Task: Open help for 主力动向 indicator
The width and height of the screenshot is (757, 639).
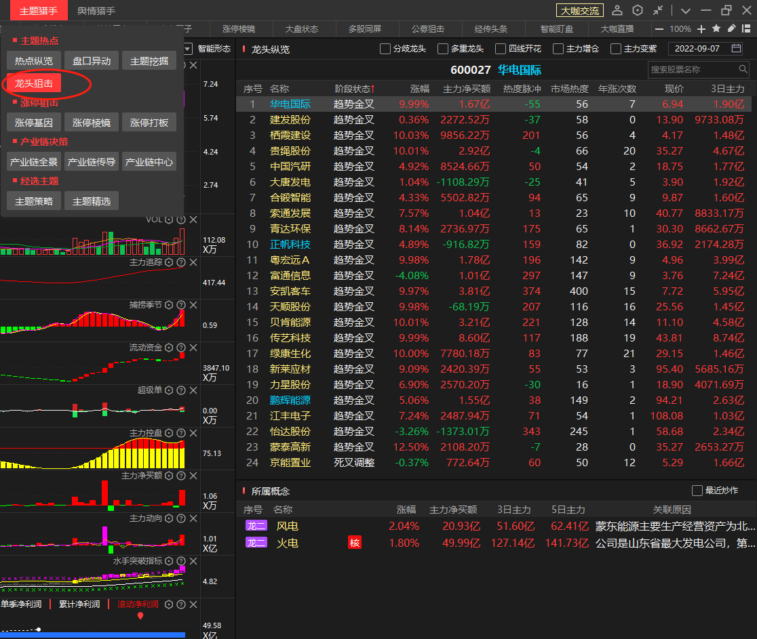Action: (x=181, y=518)
